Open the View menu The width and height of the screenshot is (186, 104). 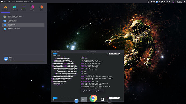click(13, 2)
